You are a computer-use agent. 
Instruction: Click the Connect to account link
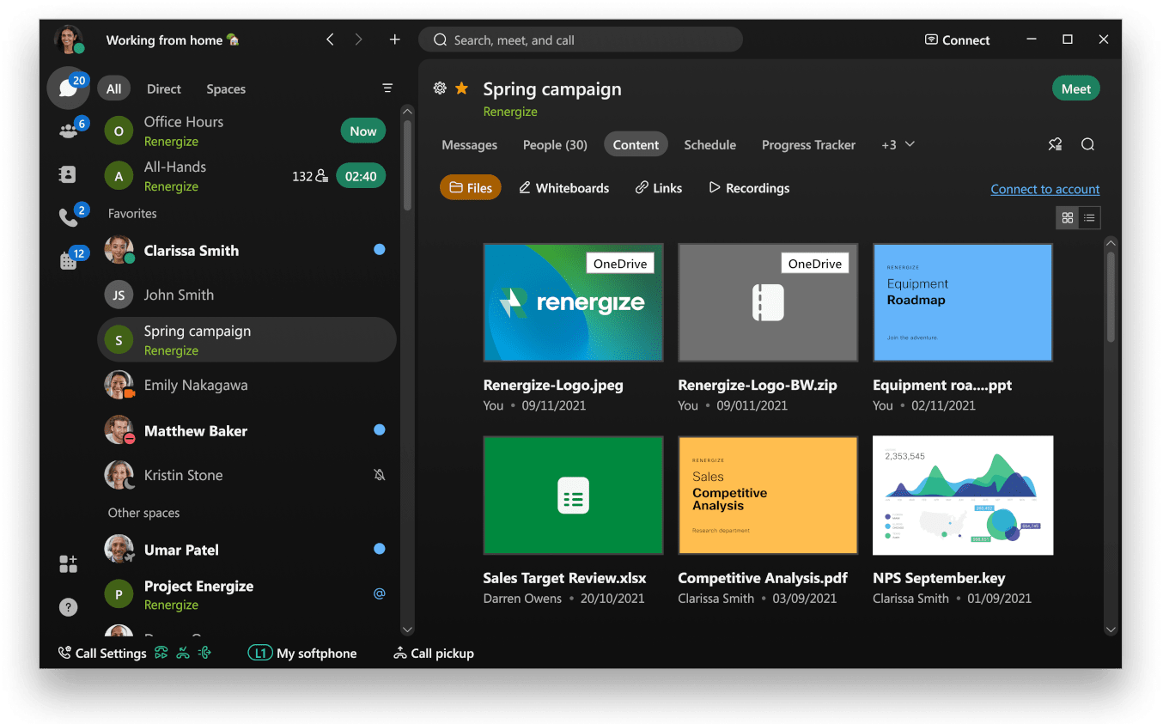pyautogui.click(x=1044, y=189)
